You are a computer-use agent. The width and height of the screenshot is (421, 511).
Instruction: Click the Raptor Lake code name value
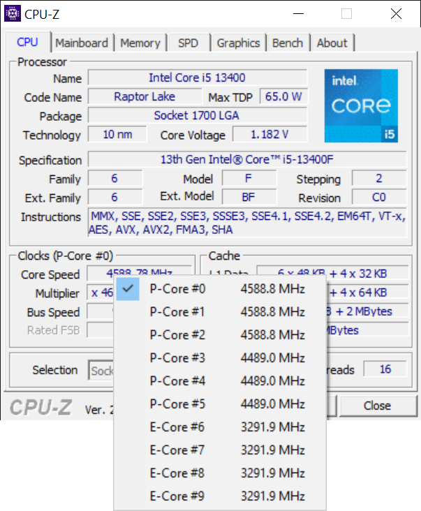(x=145, y=97)
